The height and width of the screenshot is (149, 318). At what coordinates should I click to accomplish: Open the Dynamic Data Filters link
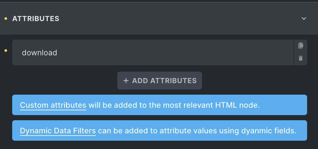pos(58,131)
